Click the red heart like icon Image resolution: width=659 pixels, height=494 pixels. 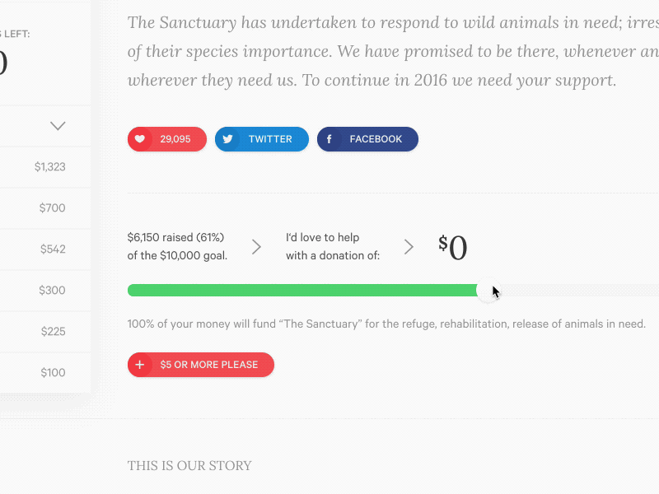click(140, 138)
